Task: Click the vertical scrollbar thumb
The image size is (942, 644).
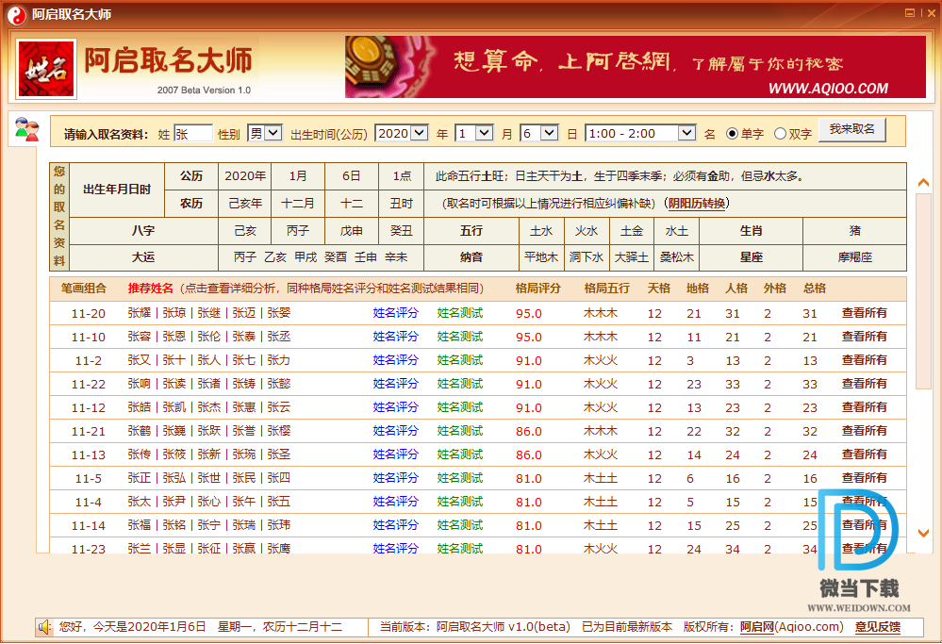Action: tap(923, 291)
